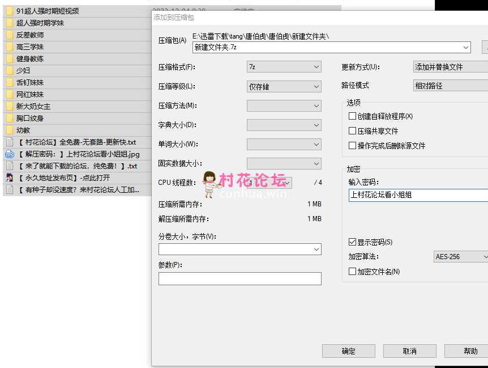Select the 有种子却没速度 text file icon

pyautogui.click(x=10, y=190)
